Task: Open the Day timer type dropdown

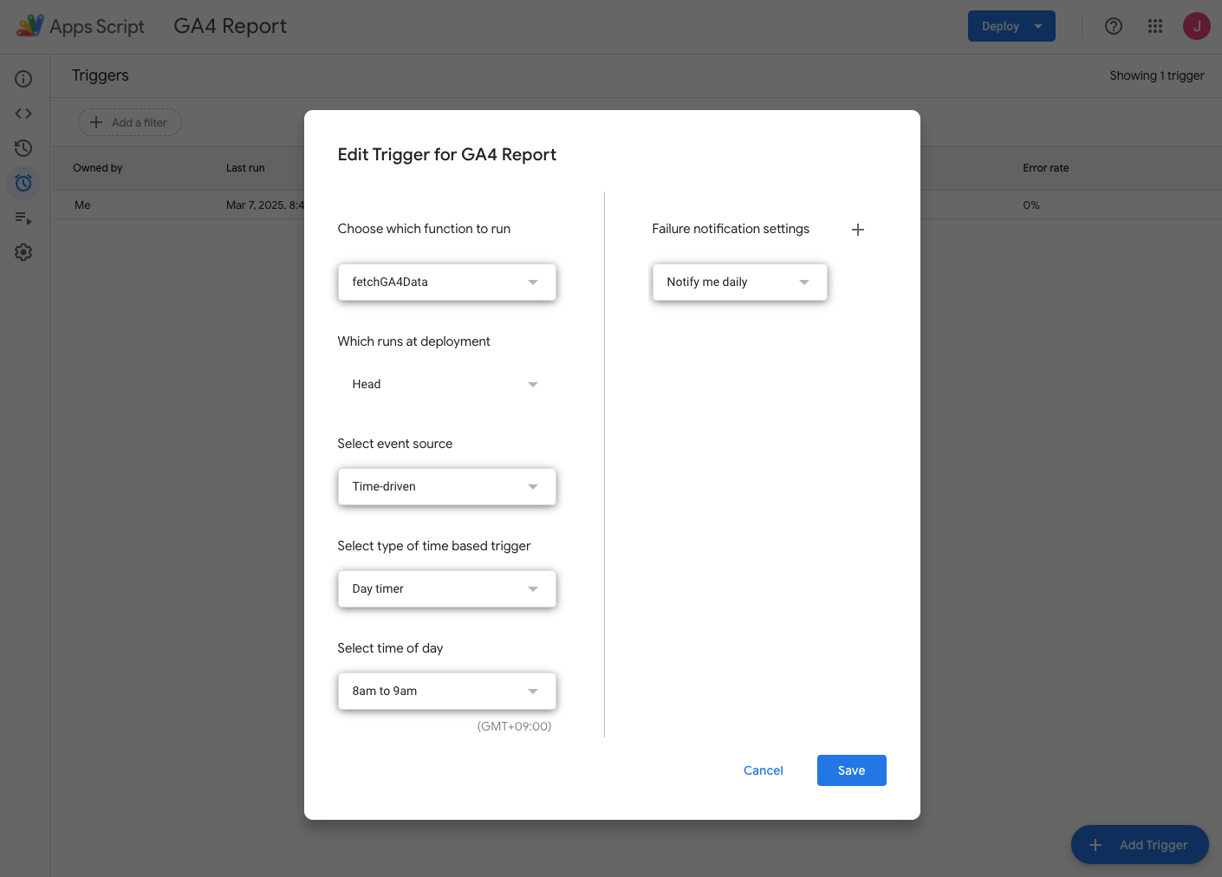Action: point(446,589)
